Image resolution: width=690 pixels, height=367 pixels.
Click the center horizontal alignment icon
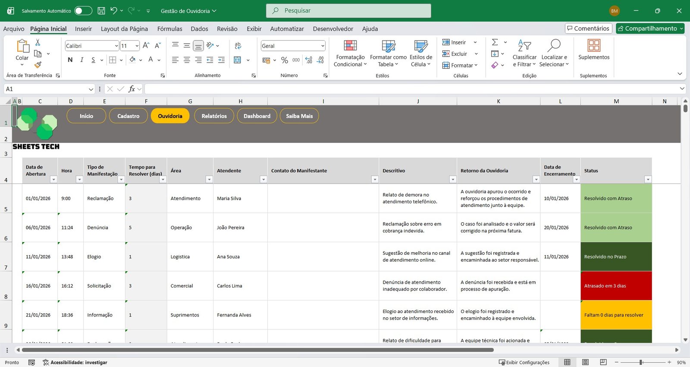(x=187, y=60)
